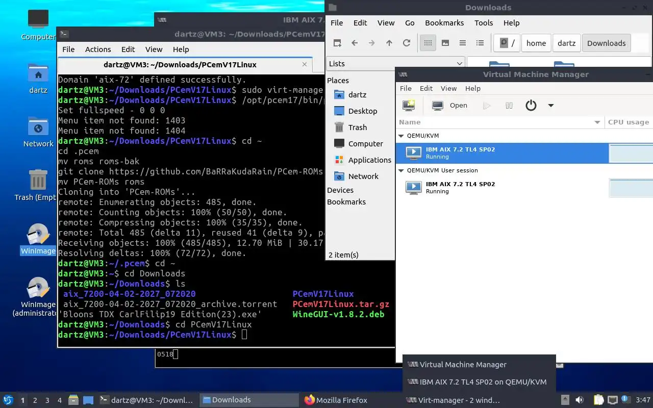The width and height of the screenshot is (653, 408).
Task: Choose 'Virtual Machine Manager' in taskbar popup list
Action: coord(479,365)
